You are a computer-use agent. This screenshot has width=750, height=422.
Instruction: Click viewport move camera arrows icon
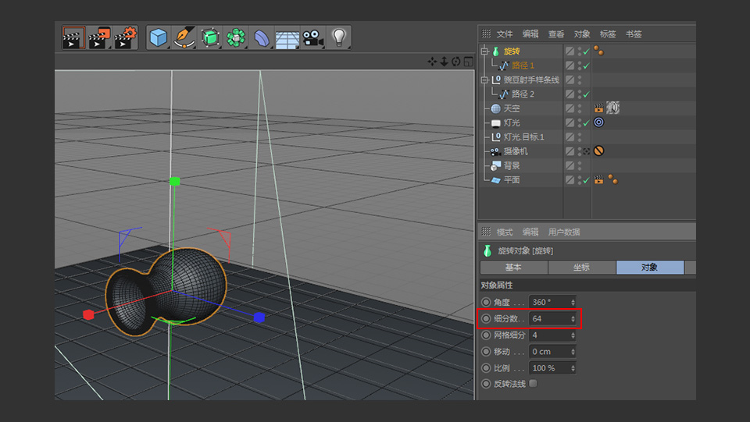432,62
